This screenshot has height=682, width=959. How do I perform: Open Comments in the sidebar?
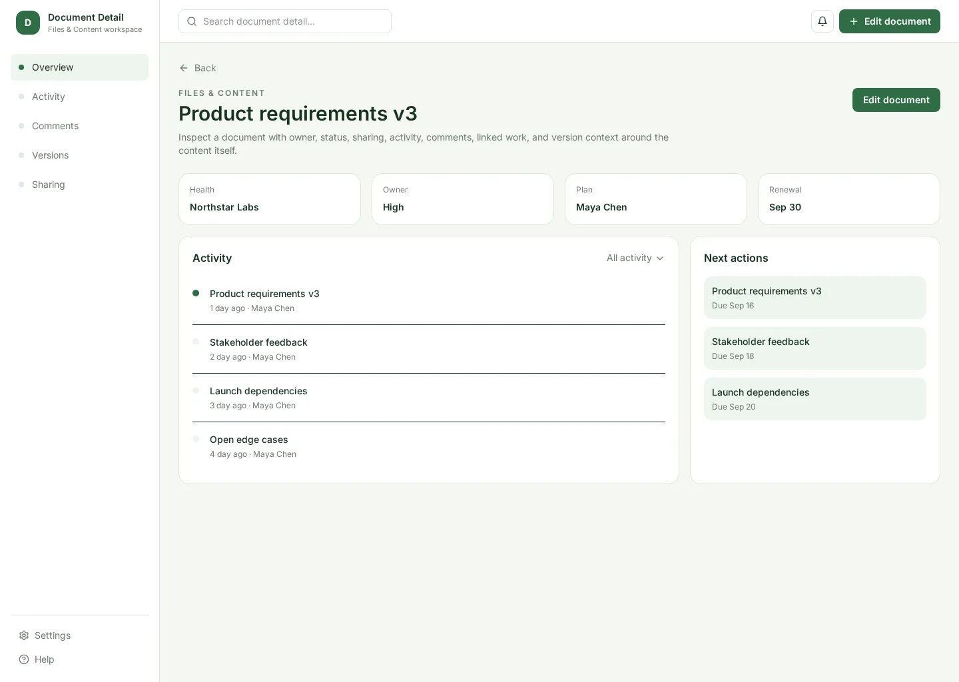(79, 126)
